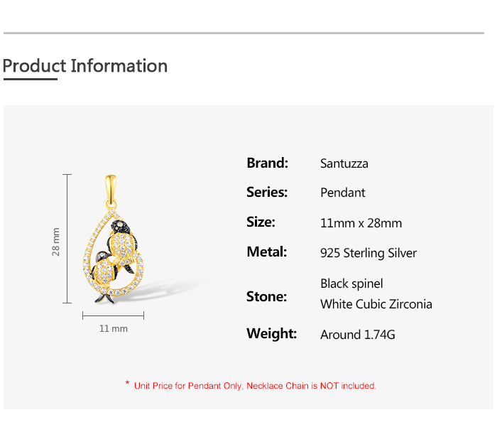Click the red asterisk before the note

[x=127, y=384]
